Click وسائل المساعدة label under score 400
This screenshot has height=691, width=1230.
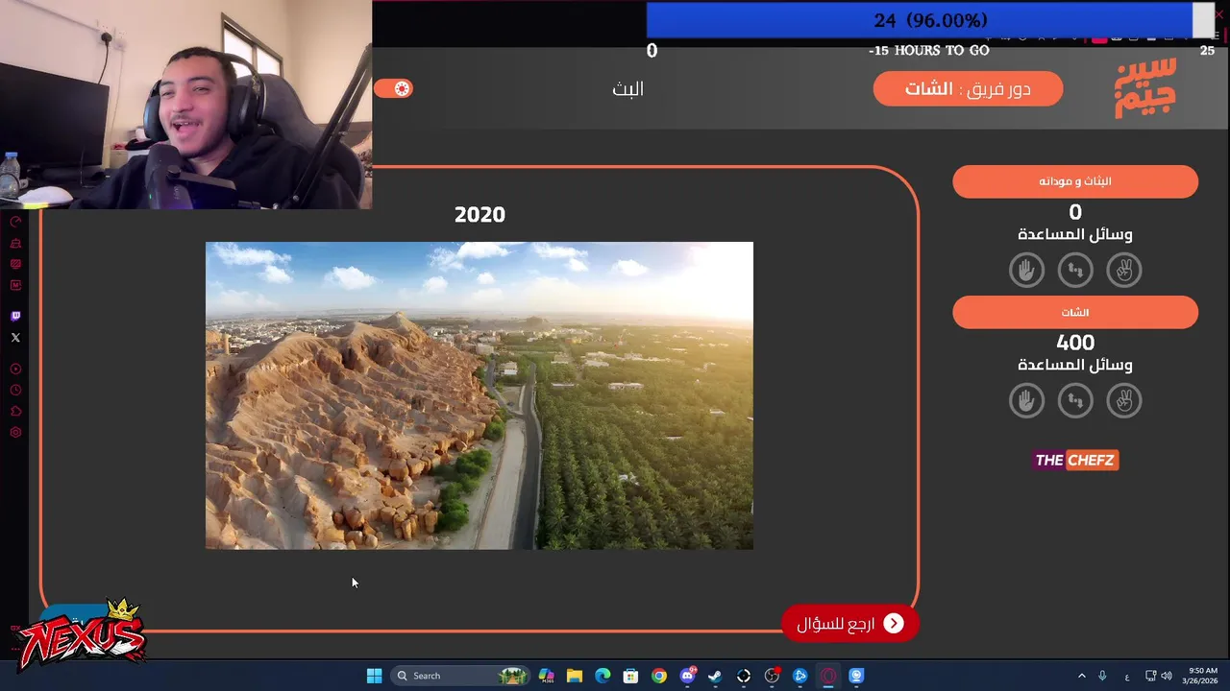1075,365
